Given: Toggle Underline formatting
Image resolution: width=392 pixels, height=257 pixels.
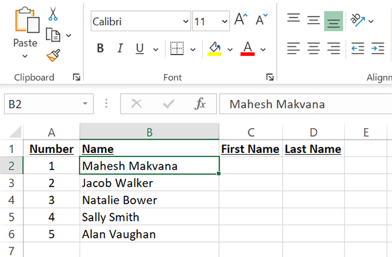Looking at the screenshot, I should click(x=140, y=49).
